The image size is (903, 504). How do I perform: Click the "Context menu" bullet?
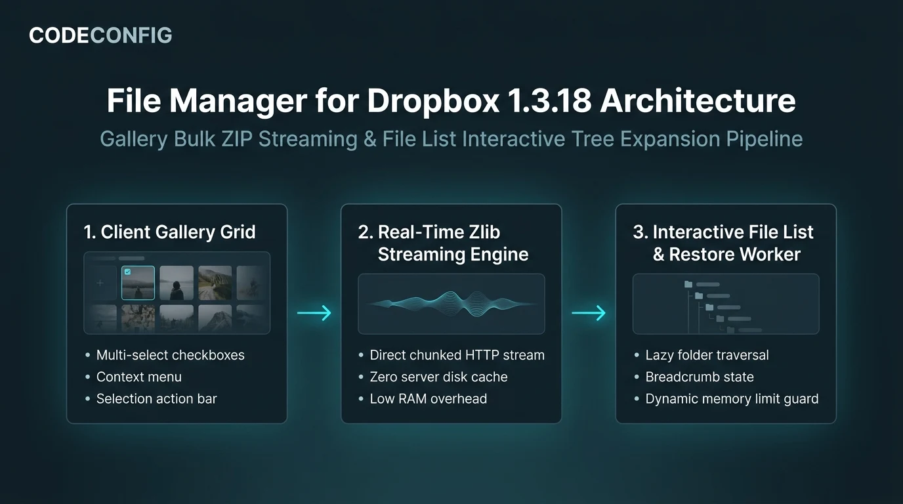[139, 377]
